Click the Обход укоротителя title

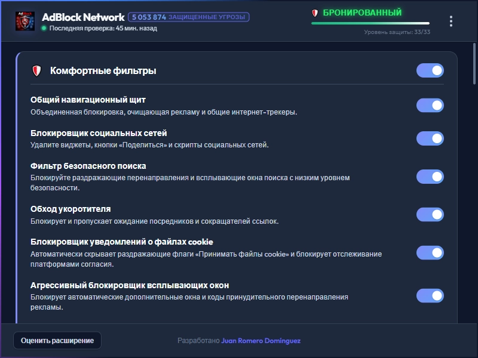[71, 209]
